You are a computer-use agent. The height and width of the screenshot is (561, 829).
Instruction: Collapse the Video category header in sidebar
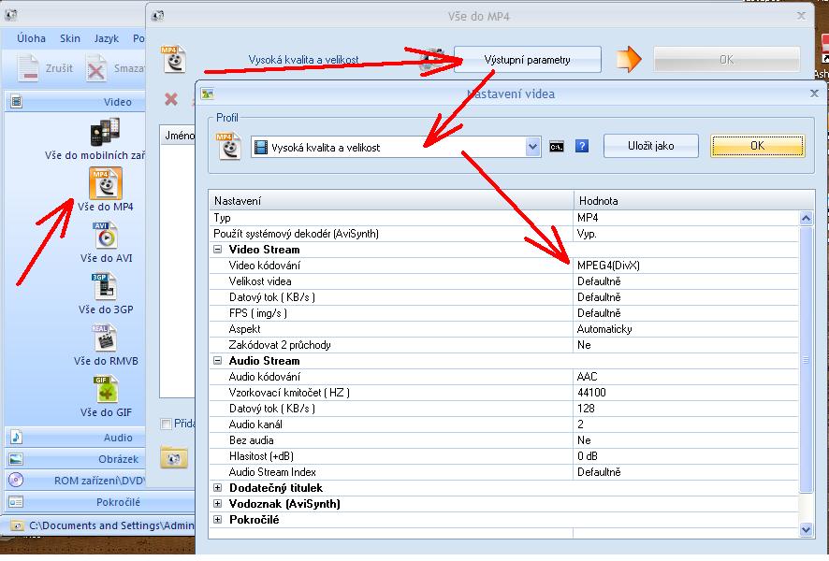coord(75,101)
